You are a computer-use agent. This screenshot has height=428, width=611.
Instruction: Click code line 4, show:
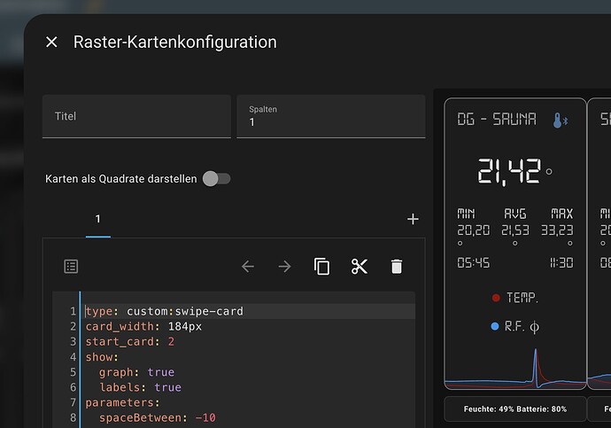102,357
